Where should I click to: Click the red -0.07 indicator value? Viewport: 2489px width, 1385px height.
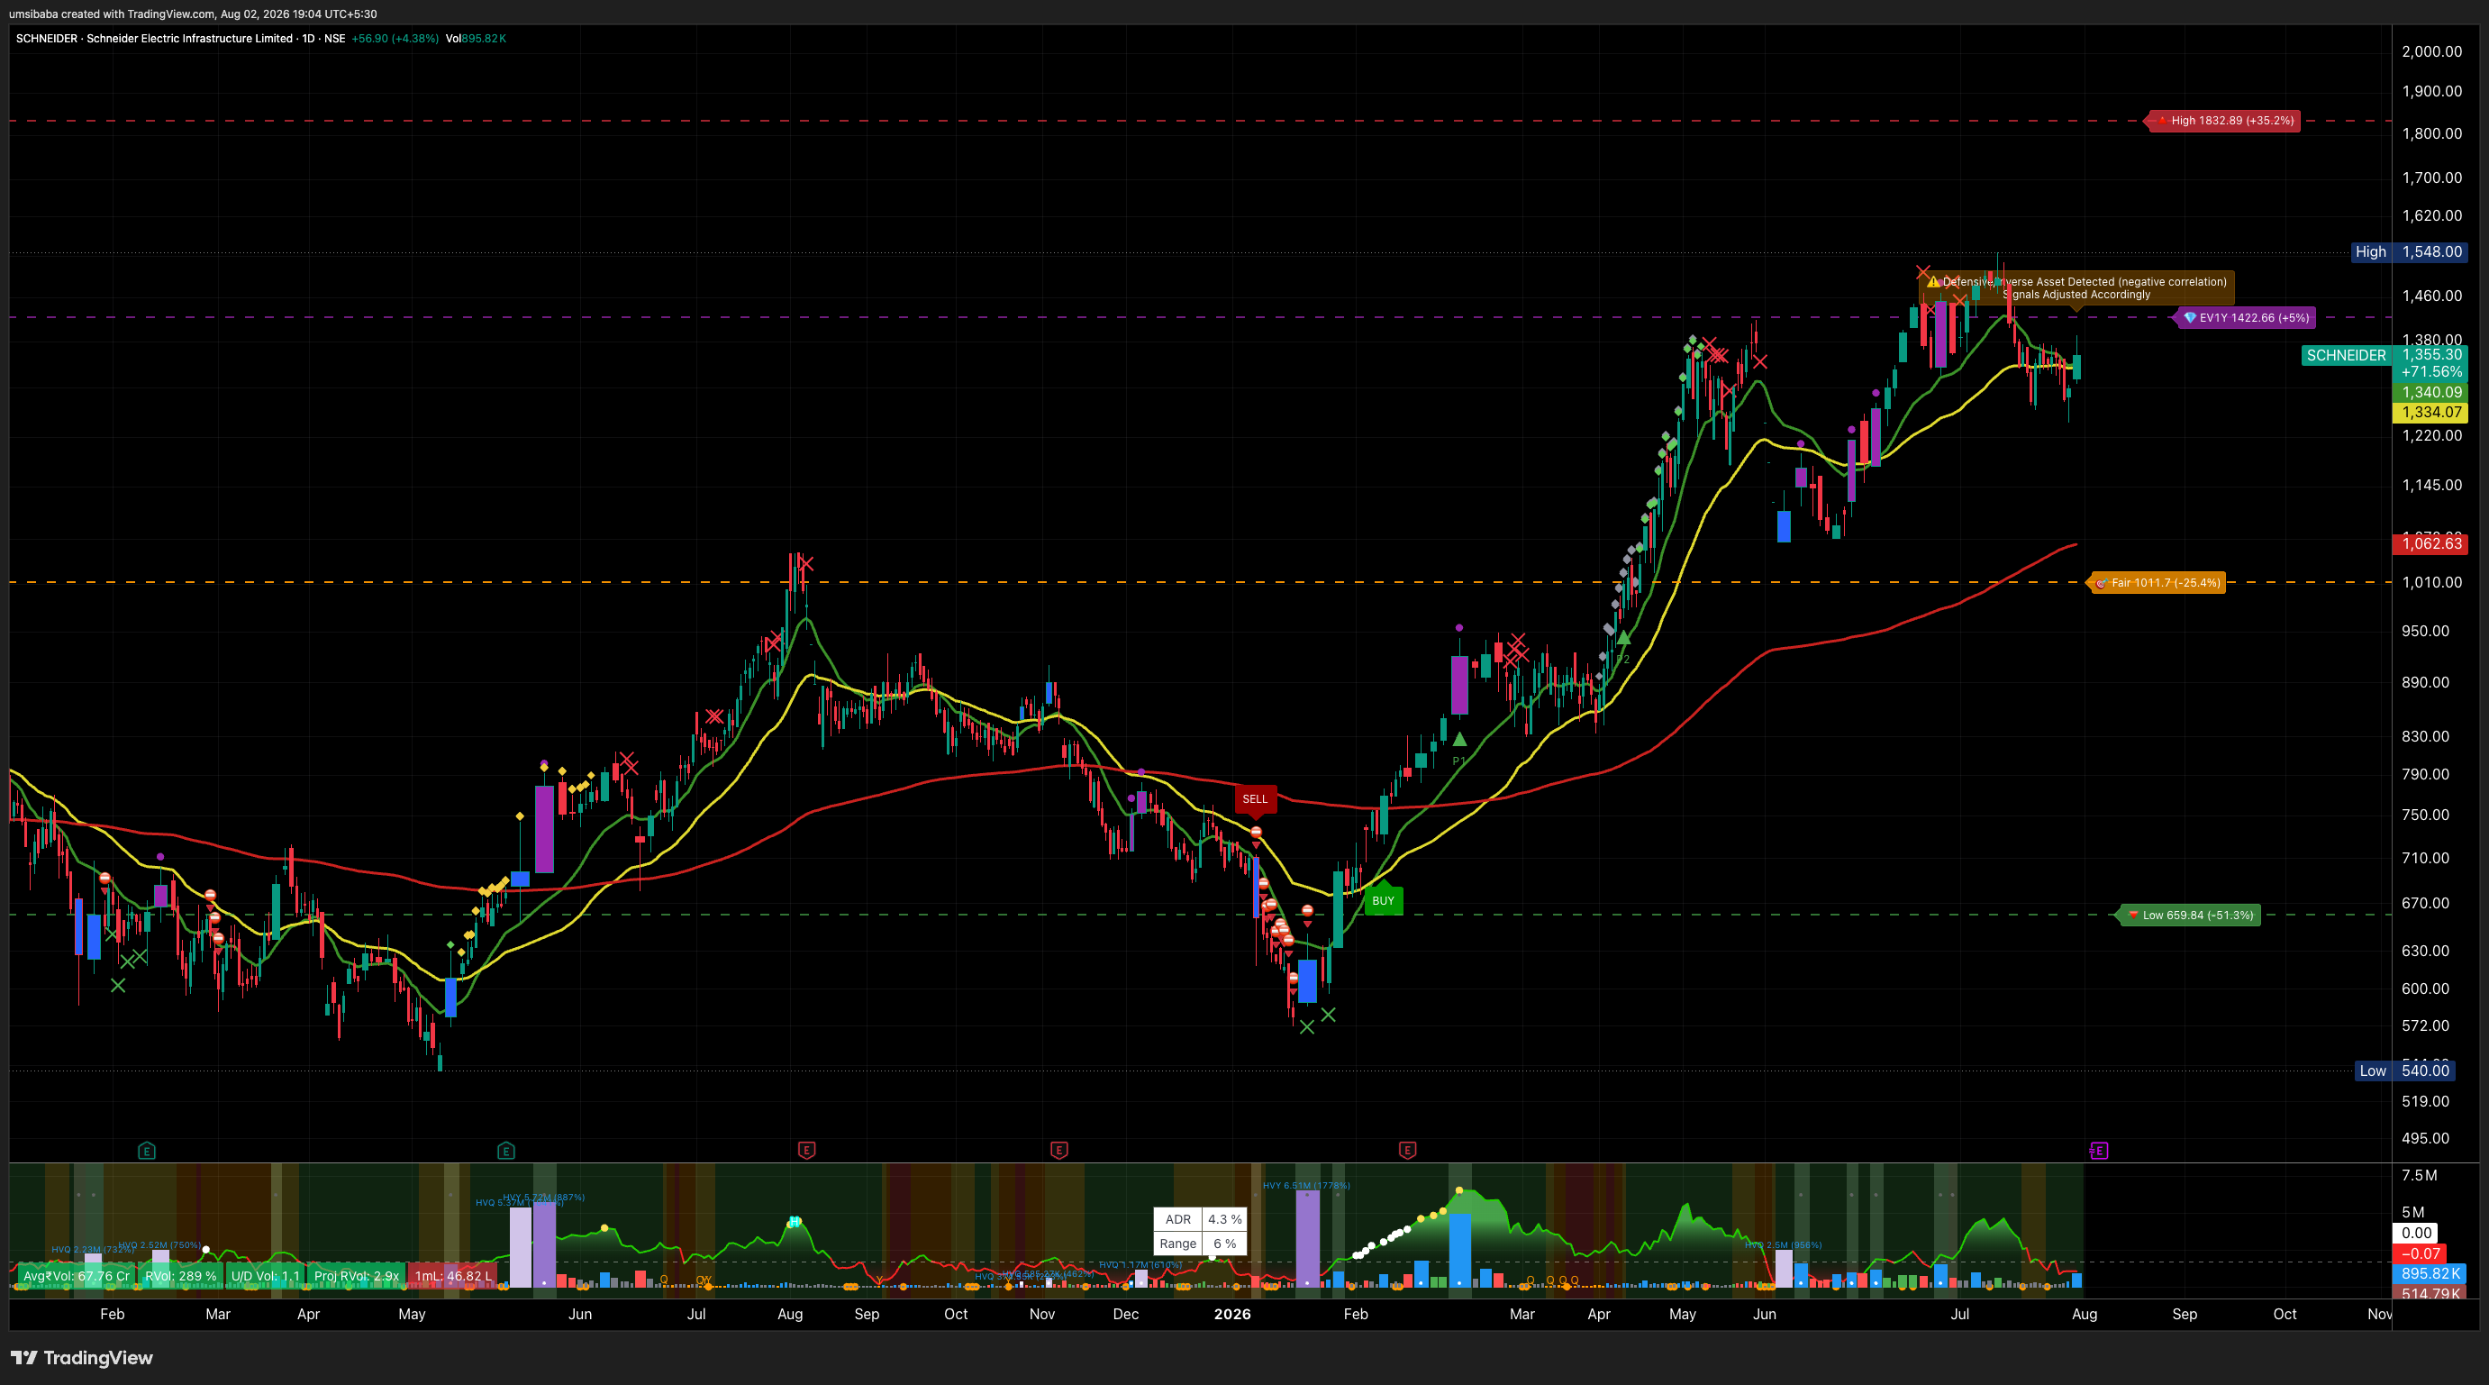(x=2421, y=1253)
